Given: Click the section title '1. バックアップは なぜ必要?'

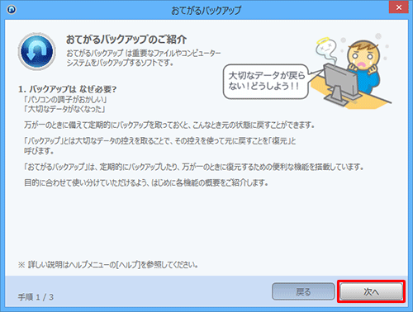Looking at the screenshot, I should coord(68,89).
